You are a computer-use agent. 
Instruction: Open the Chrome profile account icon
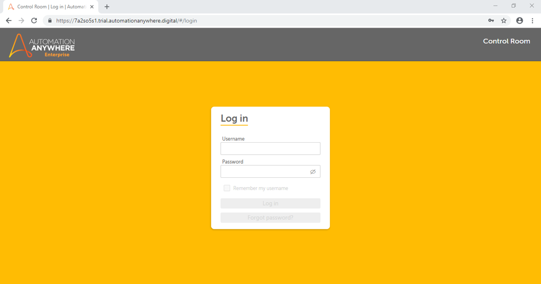(x=519, y=21)
